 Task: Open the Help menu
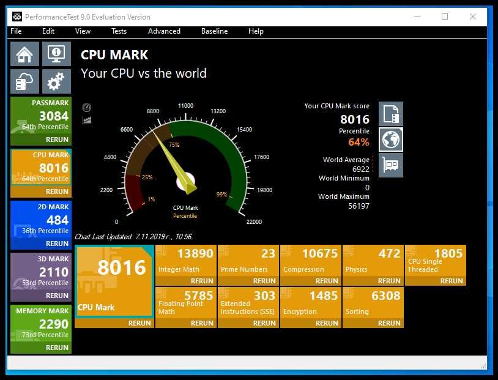click(x=256, y=31)
